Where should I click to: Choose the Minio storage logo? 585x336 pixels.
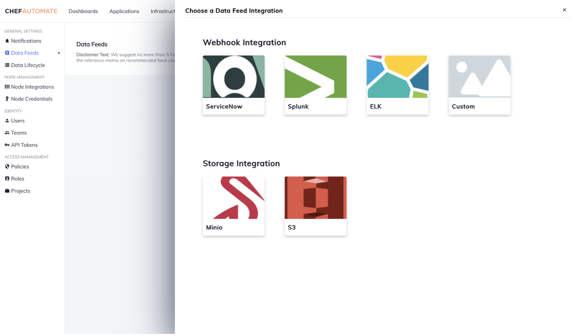click(233, 198)
